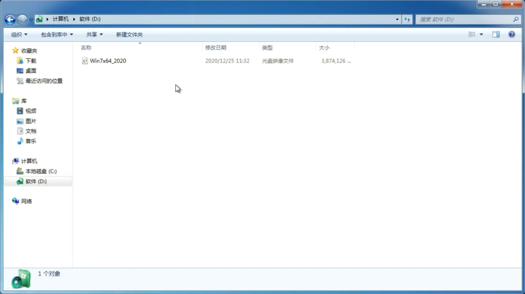Open 收藏夹 in sidebar
Screen dimensions: 525x294
coord(29,50)
